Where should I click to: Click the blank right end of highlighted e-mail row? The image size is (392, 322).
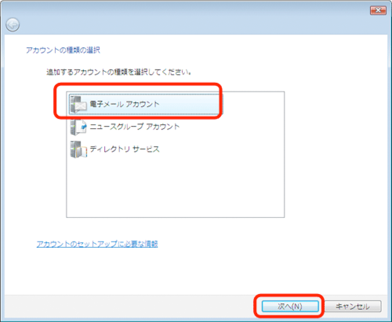pos(196,104)
